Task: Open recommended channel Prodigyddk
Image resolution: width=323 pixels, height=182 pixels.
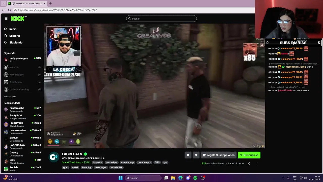Action: click(x=22, y=124)
